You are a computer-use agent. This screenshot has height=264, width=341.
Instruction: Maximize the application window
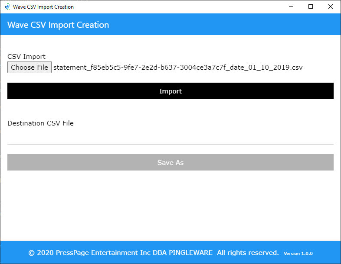[x=311, y=6]
